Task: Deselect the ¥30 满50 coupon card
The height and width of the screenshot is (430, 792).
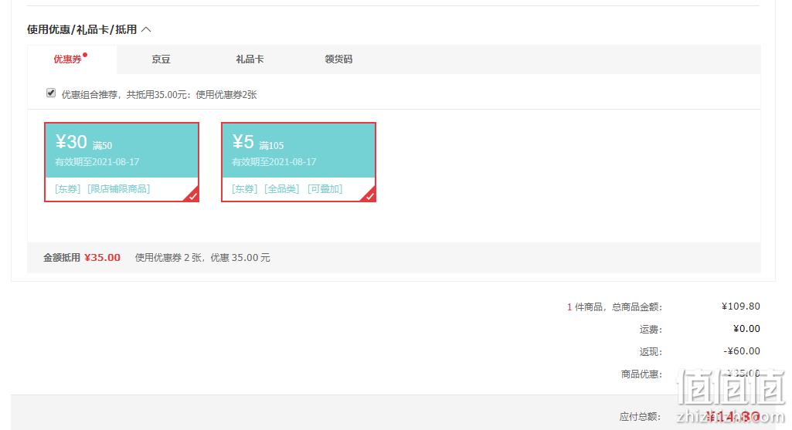Action: [x=122, y=162]
